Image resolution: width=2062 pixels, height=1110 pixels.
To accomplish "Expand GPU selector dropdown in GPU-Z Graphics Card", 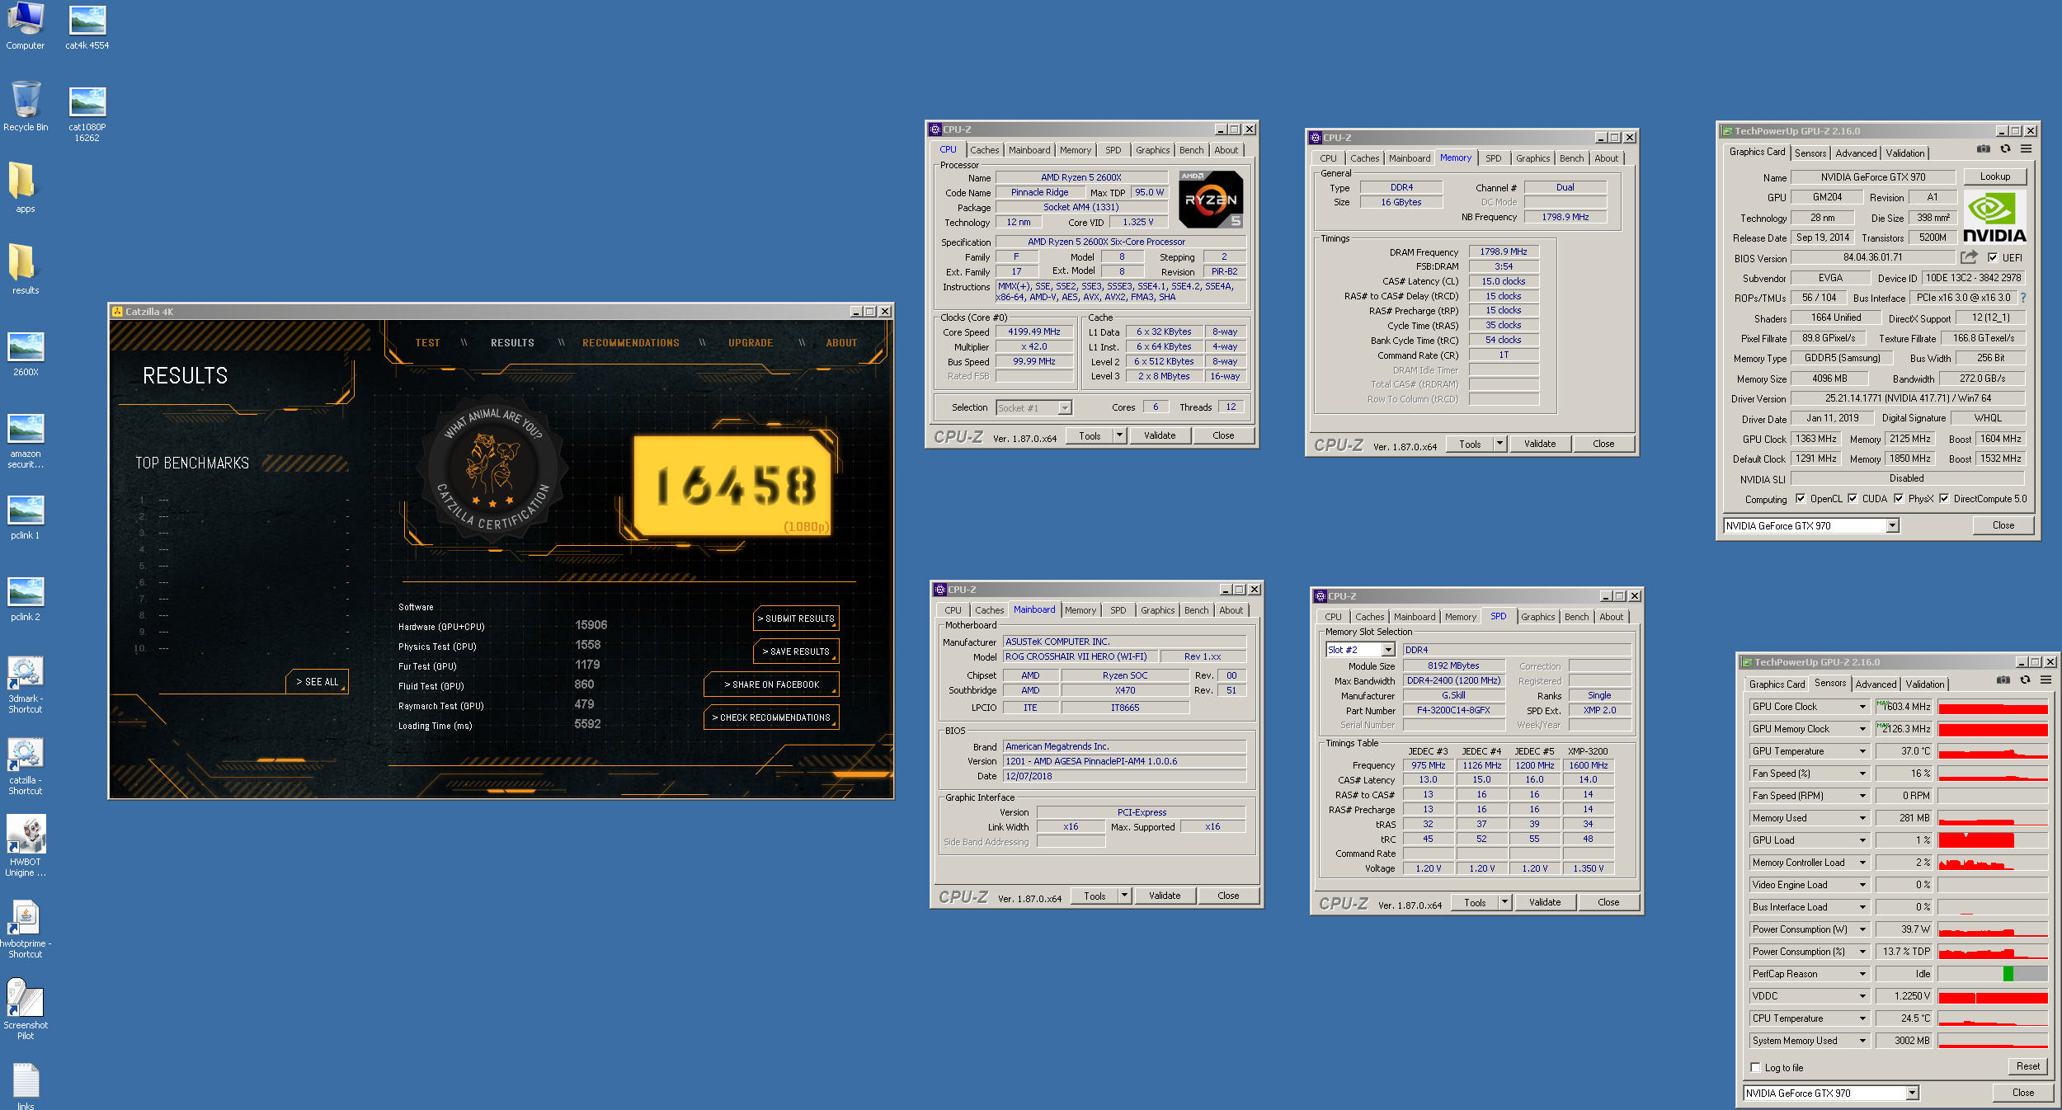I will [x=1892, y=525].
